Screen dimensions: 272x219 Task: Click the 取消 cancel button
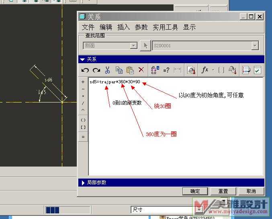click(x=251, y=191)
